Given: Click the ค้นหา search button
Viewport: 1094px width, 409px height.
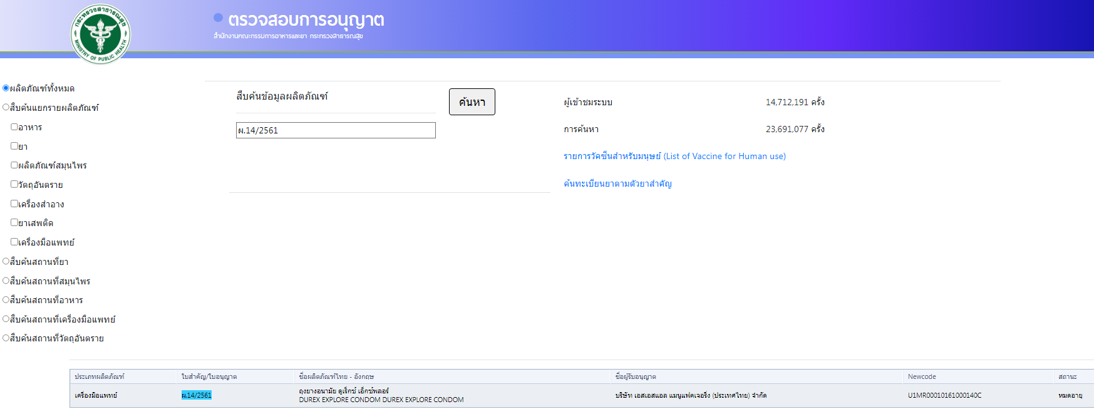Looking at the screenshot, I should [472, 102].
